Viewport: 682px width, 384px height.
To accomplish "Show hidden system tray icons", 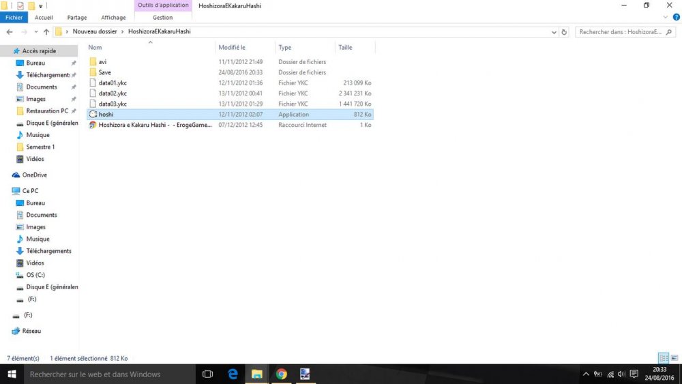I will click(x=586, y=374).
